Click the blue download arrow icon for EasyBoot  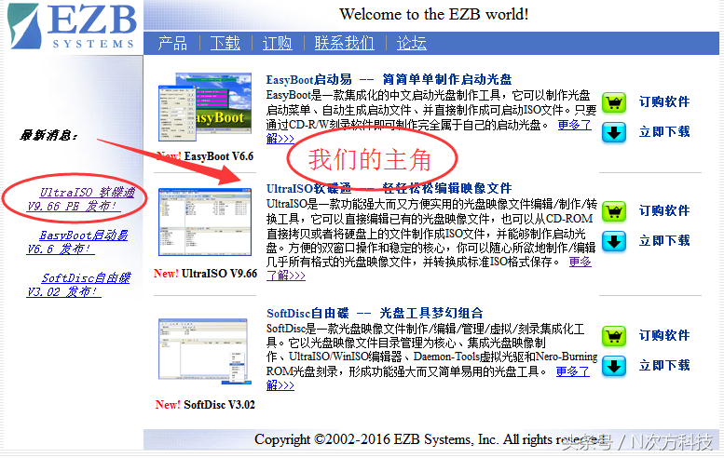[x=614, y=133]
